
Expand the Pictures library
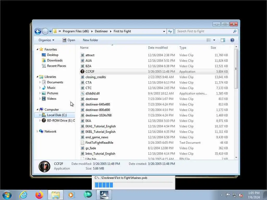coord(40,93)
